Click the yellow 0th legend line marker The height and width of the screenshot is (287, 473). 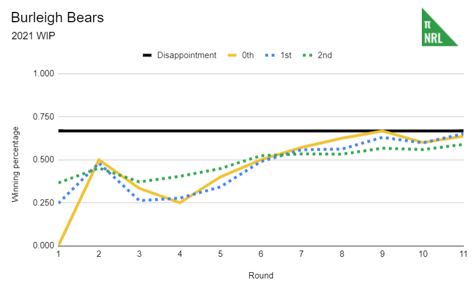(231, 56)
